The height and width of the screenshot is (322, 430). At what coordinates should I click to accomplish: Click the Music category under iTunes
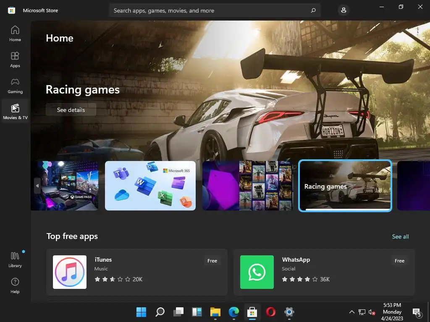tap(101, 269)
